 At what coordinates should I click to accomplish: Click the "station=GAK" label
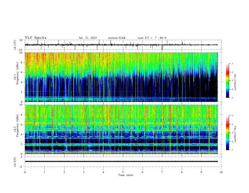(117, 38)
